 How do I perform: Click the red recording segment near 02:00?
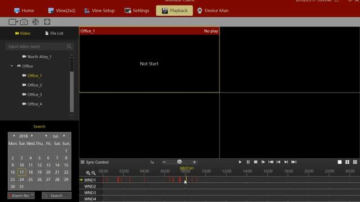pyautogui.click(x=119, y=180)
